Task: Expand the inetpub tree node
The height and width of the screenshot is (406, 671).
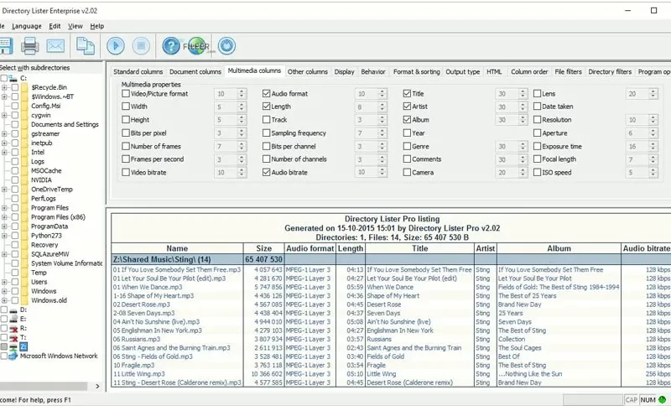Action: tap(4, 143)
